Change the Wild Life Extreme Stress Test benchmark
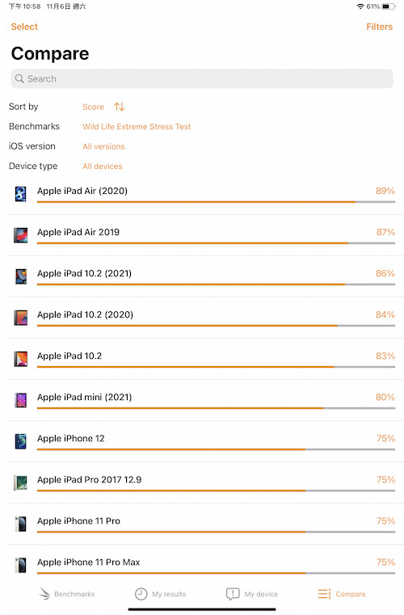This screenshot has height=615, width=404. pyautogui.click(x=137, y=127)
